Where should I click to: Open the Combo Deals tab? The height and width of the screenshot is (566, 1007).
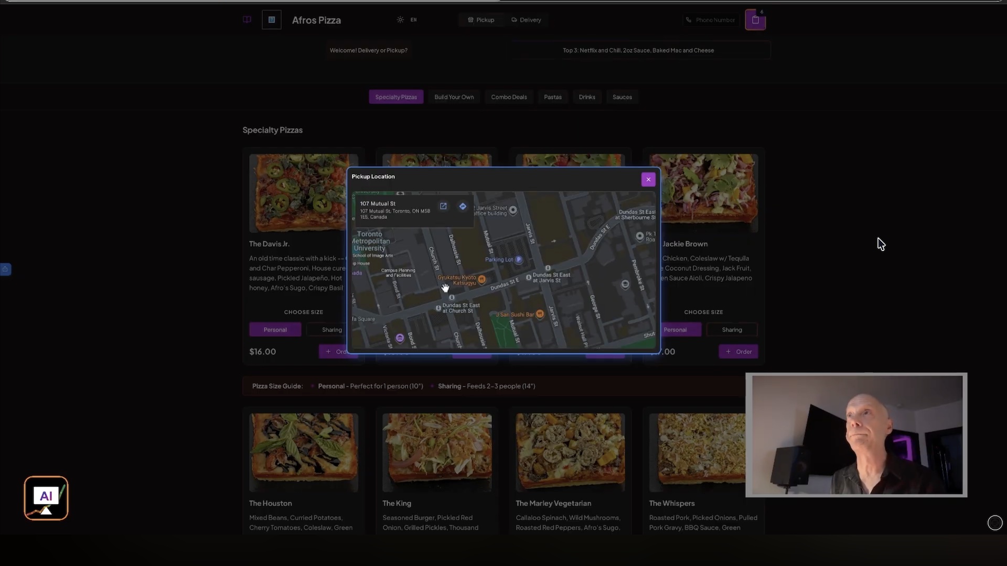click(x=509, y=97)
